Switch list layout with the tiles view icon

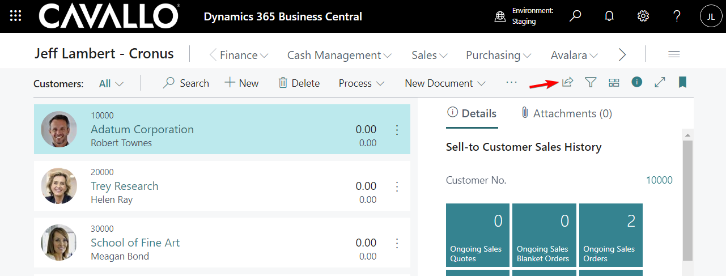(614, 83)
